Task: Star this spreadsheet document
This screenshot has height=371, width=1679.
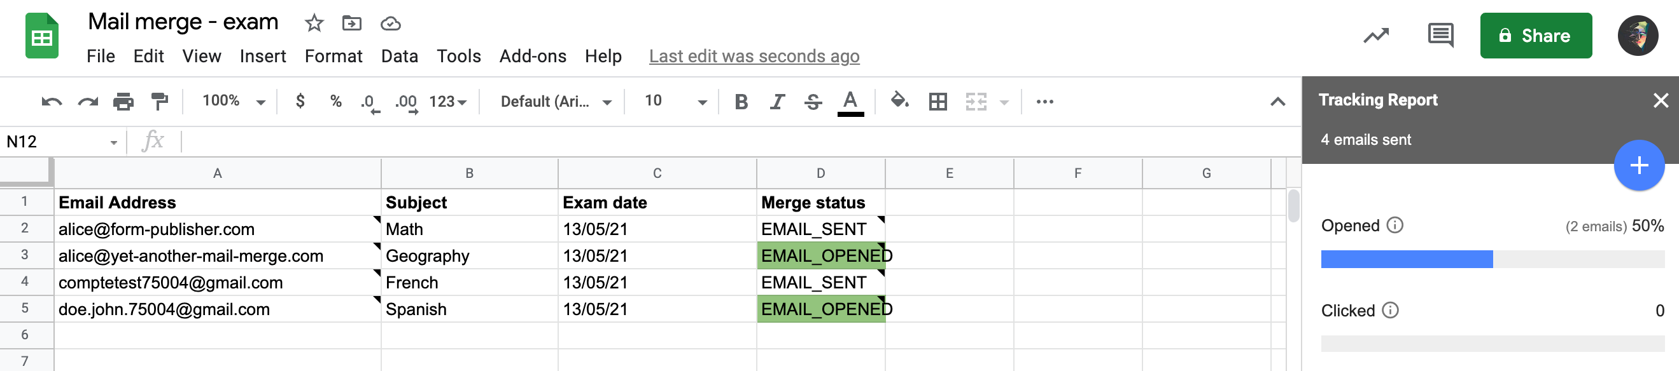Action: pos(314,24)
